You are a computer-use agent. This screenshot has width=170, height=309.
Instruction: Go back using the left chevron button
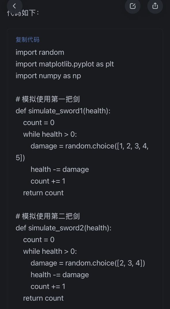click(14, 6)
